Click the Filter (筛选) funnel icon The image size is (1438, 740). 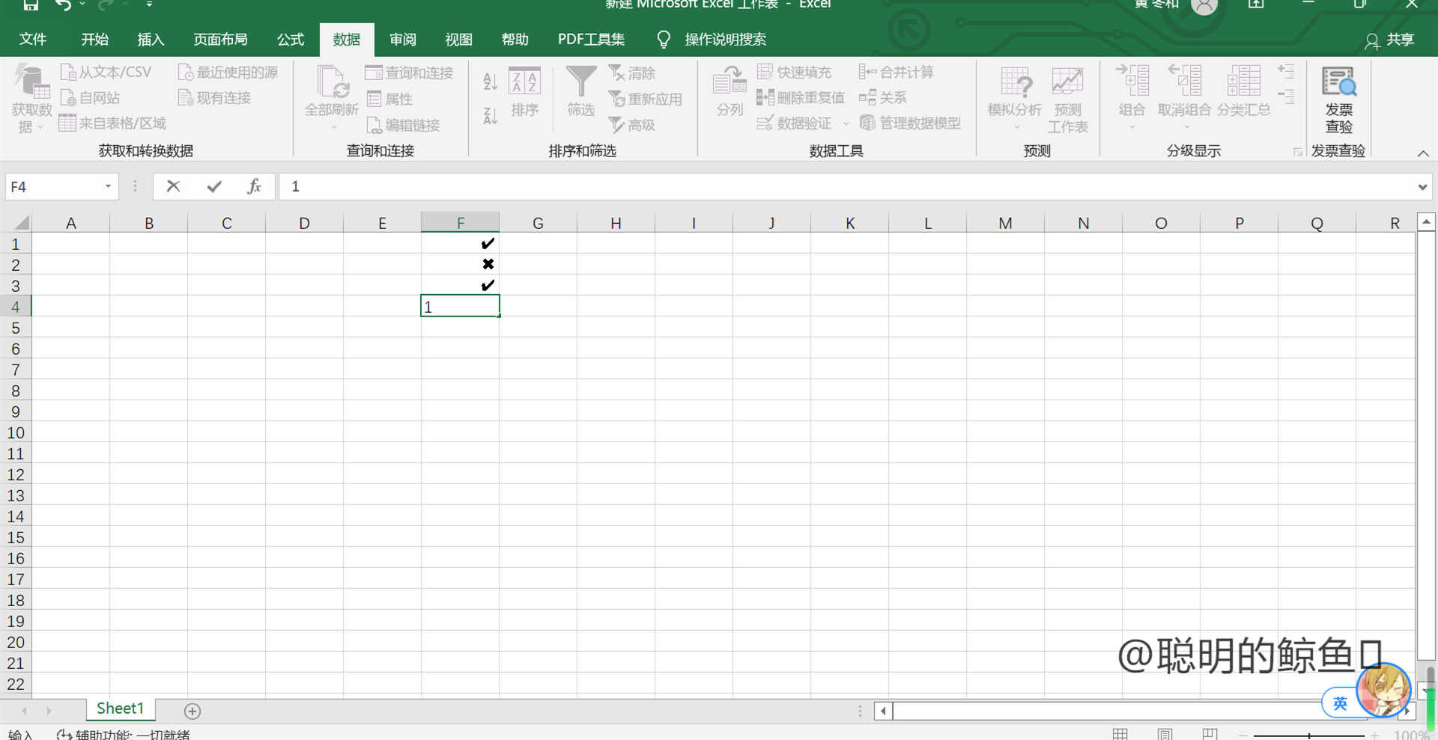pos(580,82)
